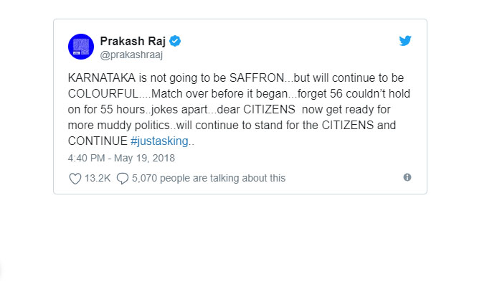The height and width of the screenshot is (287, 502).
Task: Click the word SAFFRON in the tweet
Action: point(257,77)
